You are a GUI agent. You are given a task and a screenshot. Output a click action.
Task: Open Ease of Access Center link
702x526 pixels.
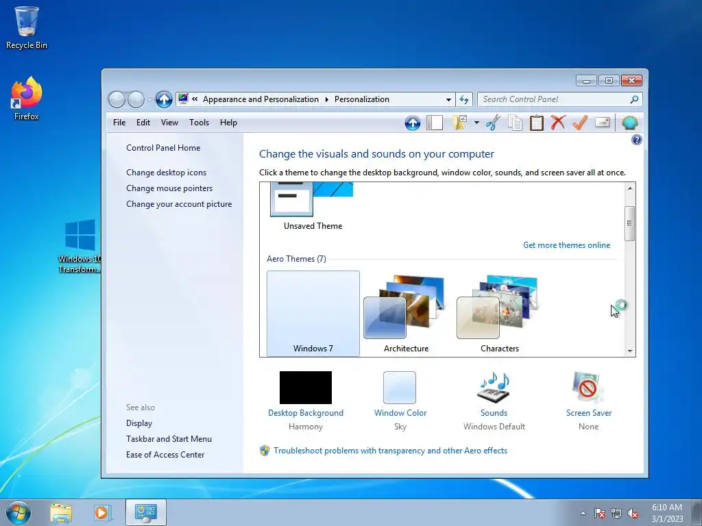point(165,455)
